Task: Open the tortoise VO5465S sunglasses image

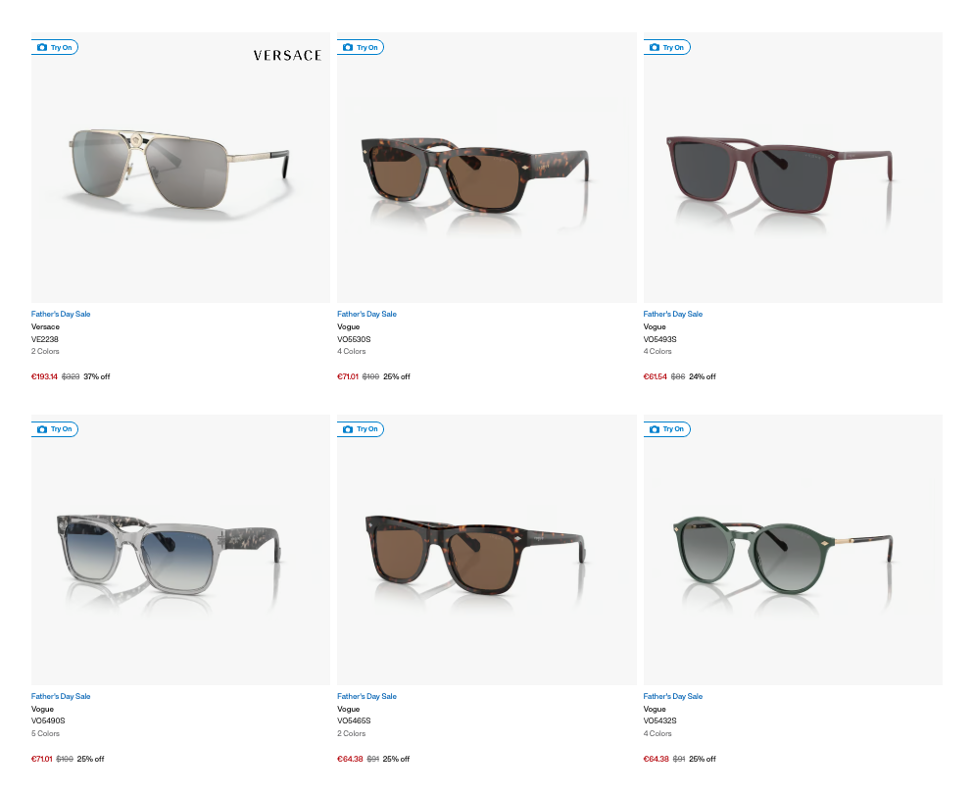Action: 475,554
